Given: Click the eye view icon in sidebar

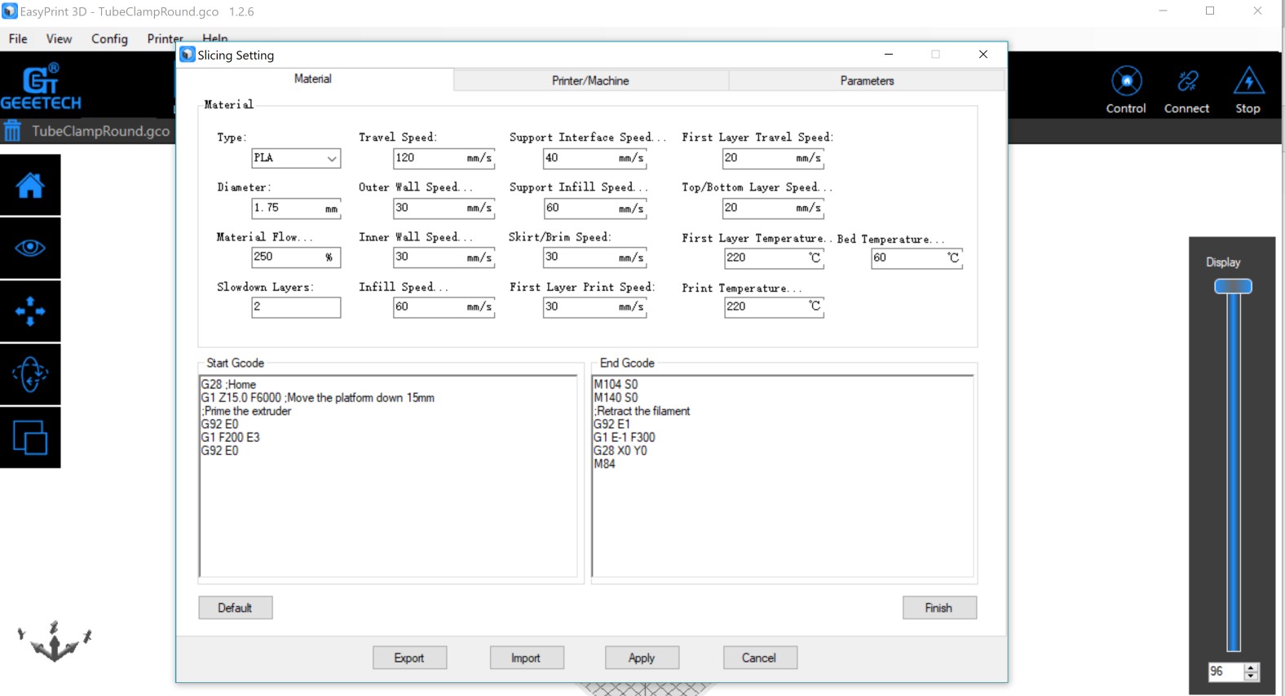Looking at the screenshot, I should point(30,248).
